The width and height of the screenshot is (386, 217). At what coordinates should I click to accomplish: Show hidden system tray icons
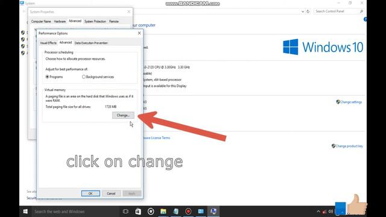pyautogui.click(x=318, y=212)
